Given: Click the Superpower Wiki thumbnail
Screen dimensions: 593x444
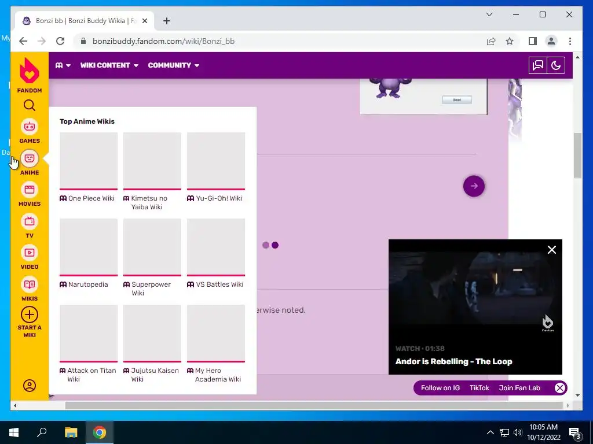Looking at the screenshot, I should click(x=152, y=247).
